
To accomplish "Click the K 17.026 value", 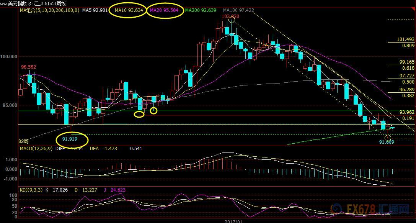I will pyautogui.click(x=57, y=190).
